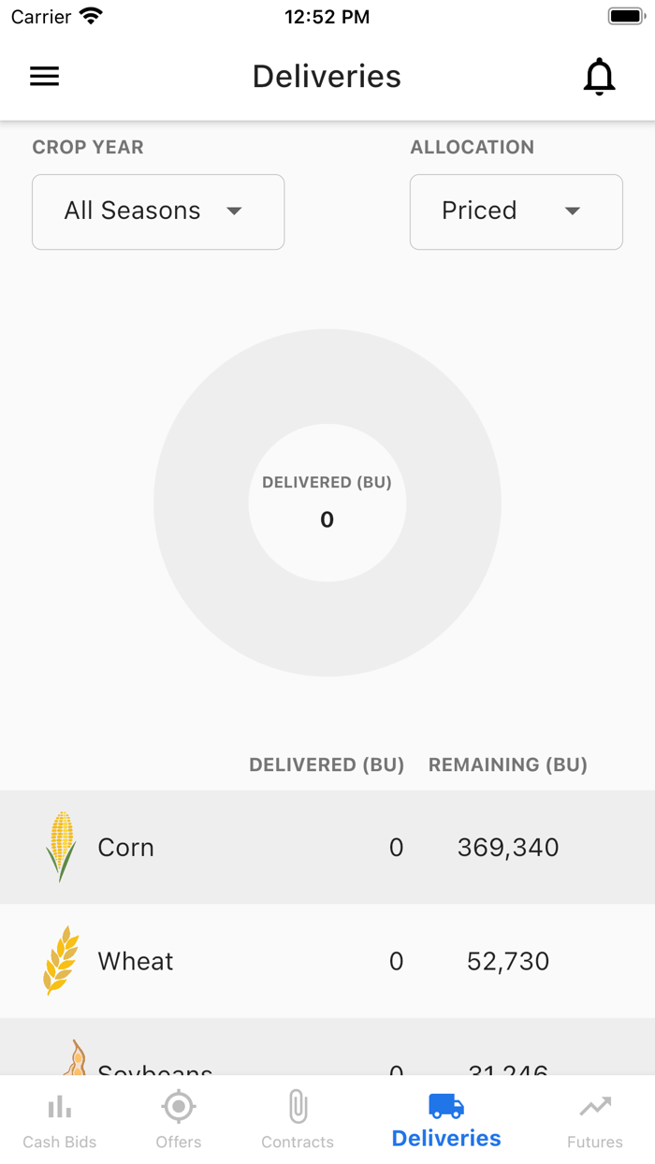Switch to the Futures tab label
The height and width of the screenshot is (1164, 655).
595,1142
